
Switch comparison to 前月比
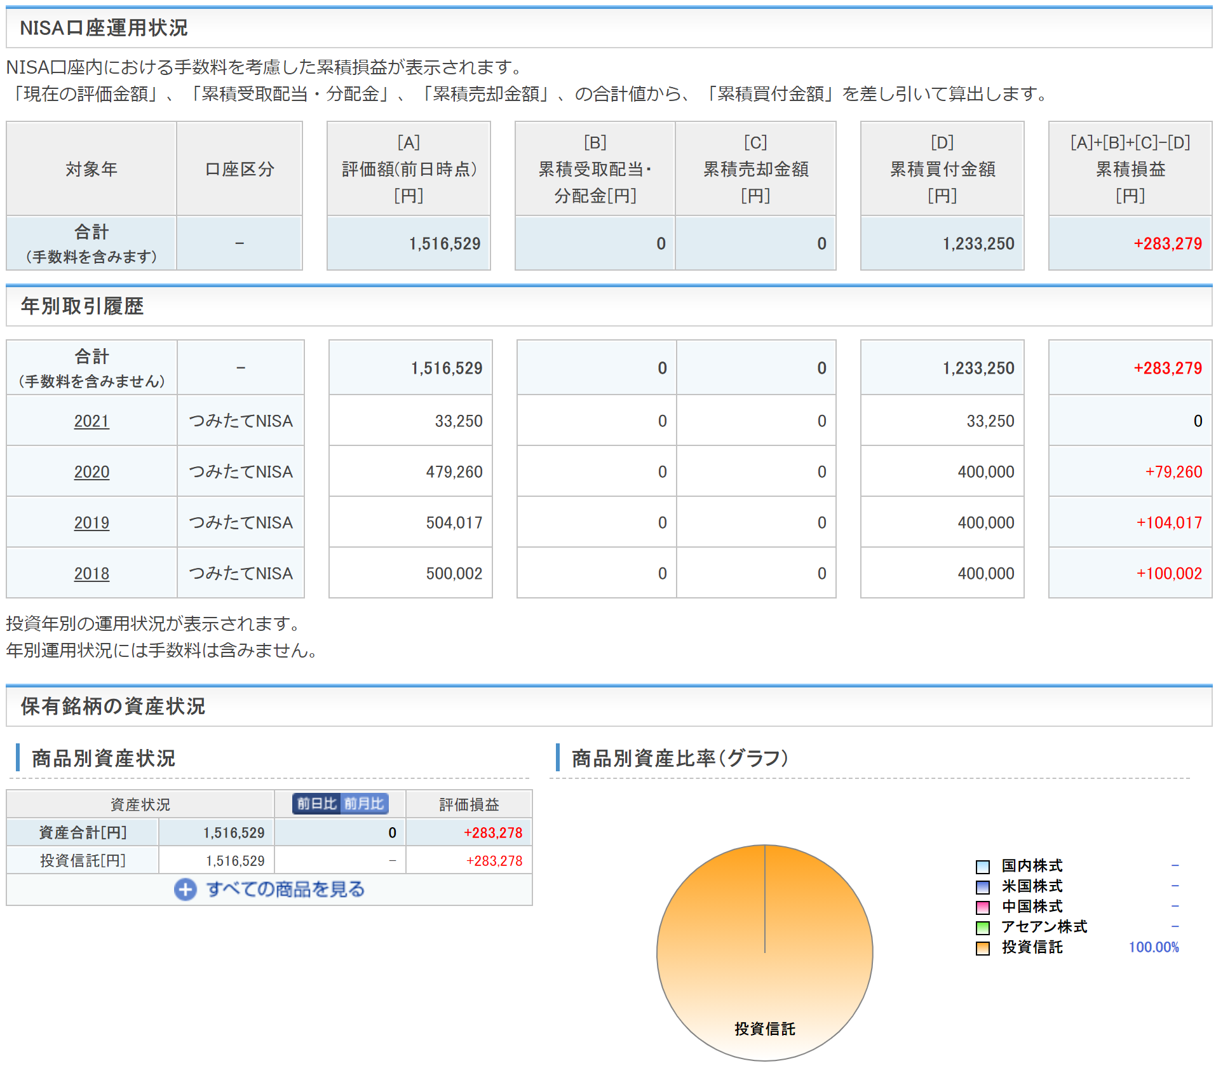tap(364, 804)
